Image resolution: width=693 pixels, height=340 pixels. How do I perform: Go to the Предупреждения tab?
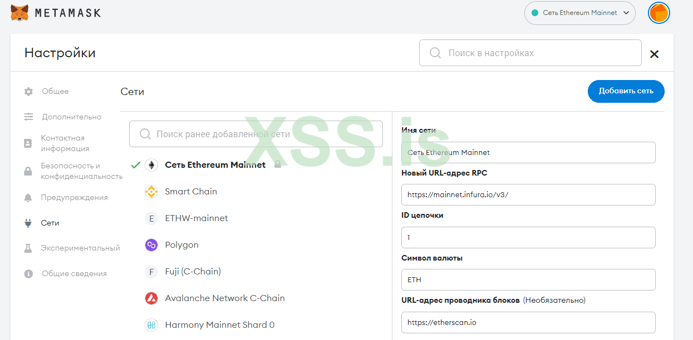tap(74, 197)
